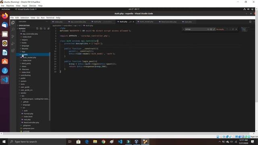Image resolution: width=258 pixels, height=145 pixels.
Task: Click the find input field
Action: coord(196,29)
